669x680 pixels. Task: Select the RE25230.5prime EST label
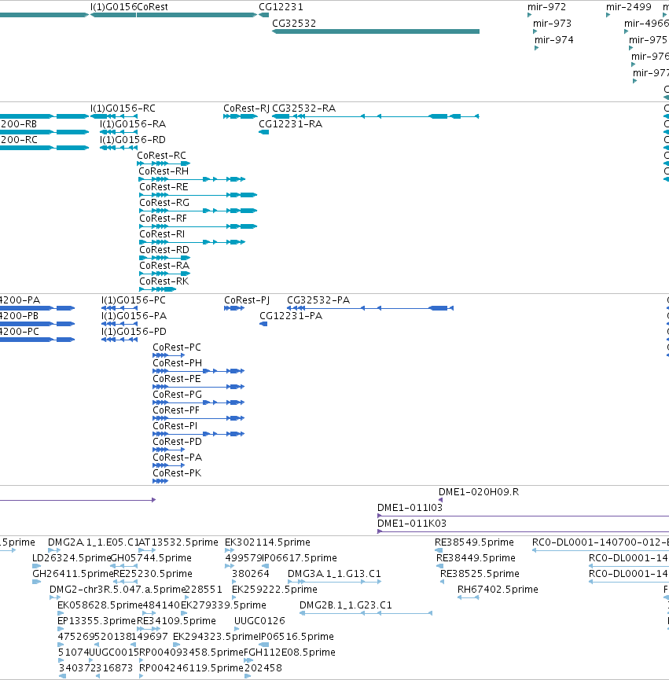pos(153,573)
